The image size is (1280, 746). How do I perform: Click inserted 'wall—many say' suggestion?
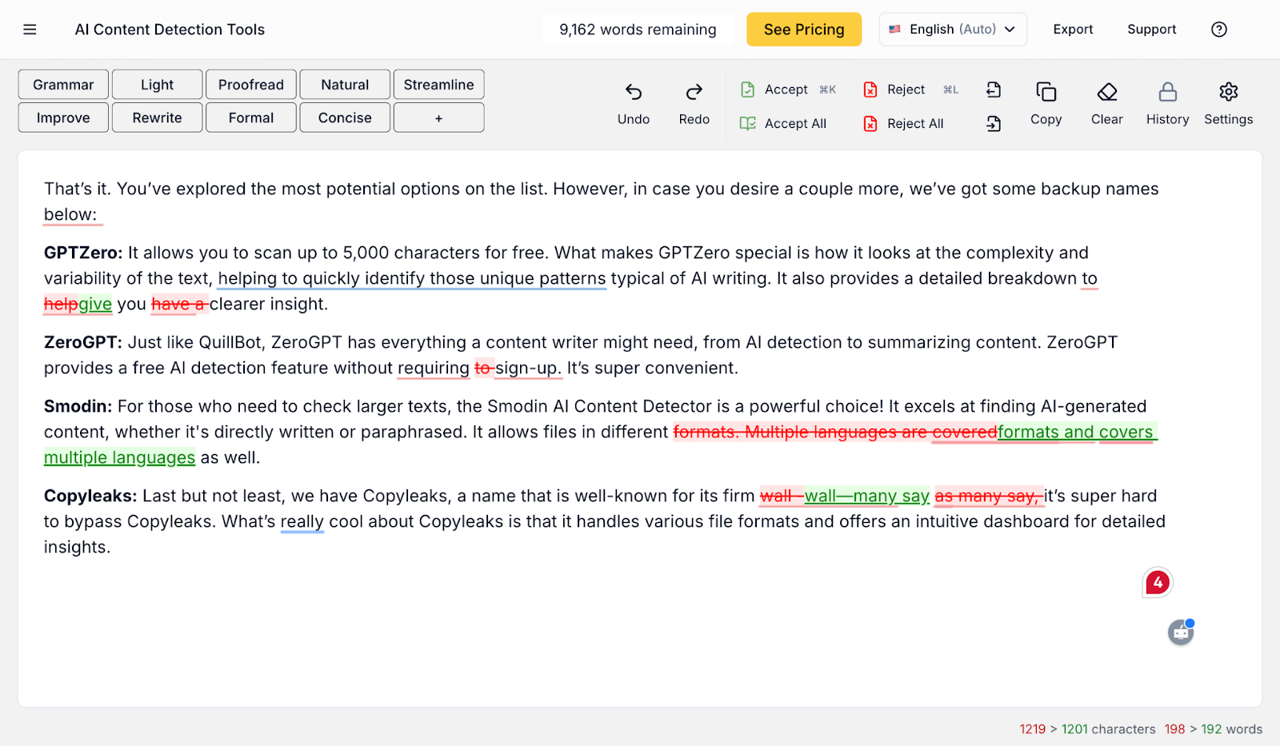coord(867,496)
